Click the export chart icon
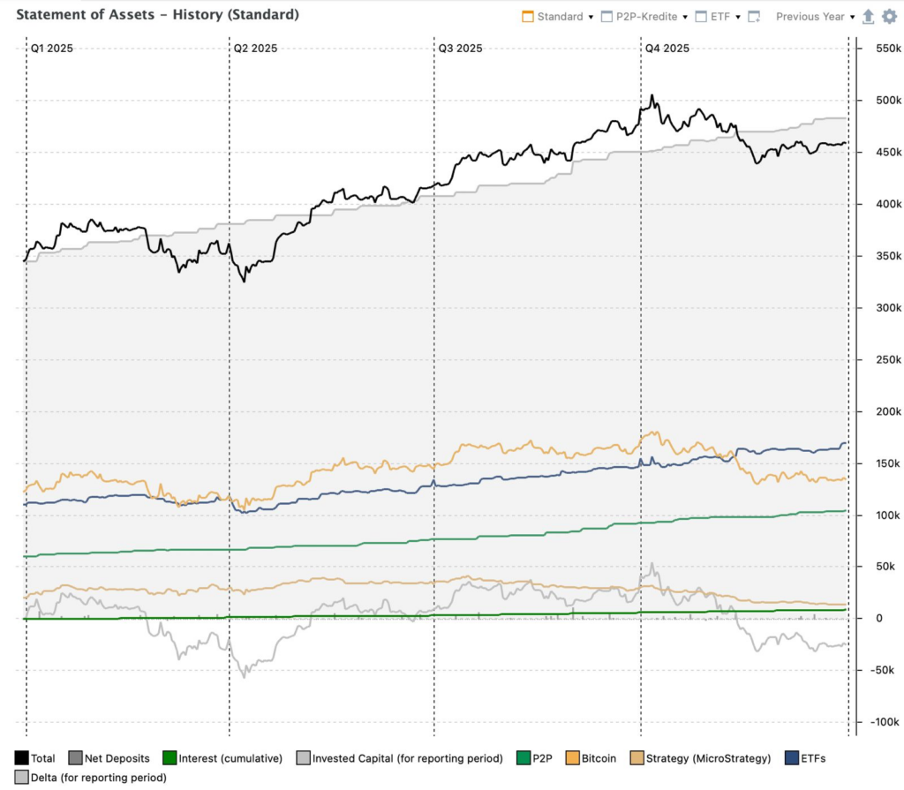 click(868, 17)
